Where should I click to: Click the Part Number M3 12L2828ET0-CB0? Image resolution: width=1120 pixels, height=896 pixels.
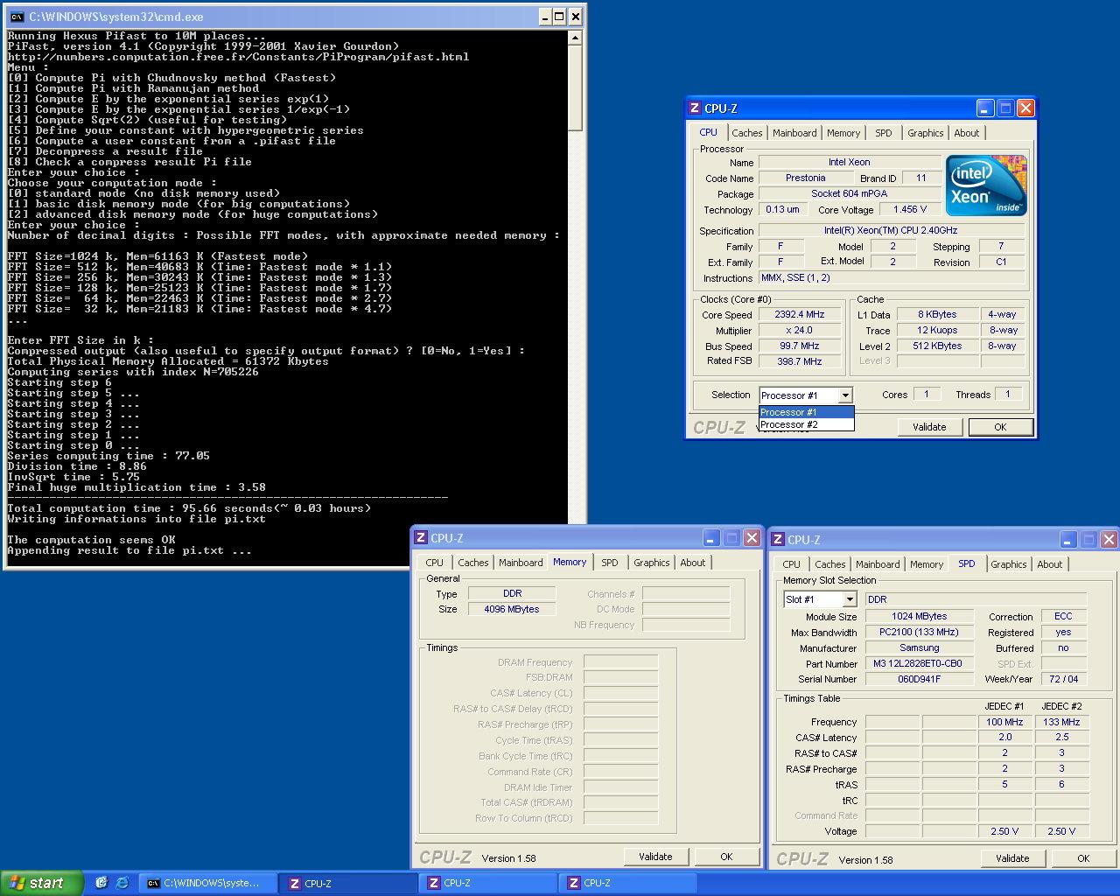(x=920, y=663)
